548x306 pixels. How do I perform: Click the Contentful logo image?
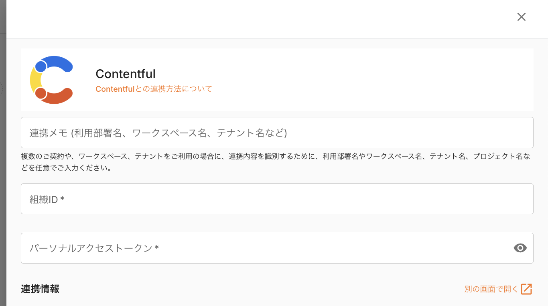[x=51, y=80]
